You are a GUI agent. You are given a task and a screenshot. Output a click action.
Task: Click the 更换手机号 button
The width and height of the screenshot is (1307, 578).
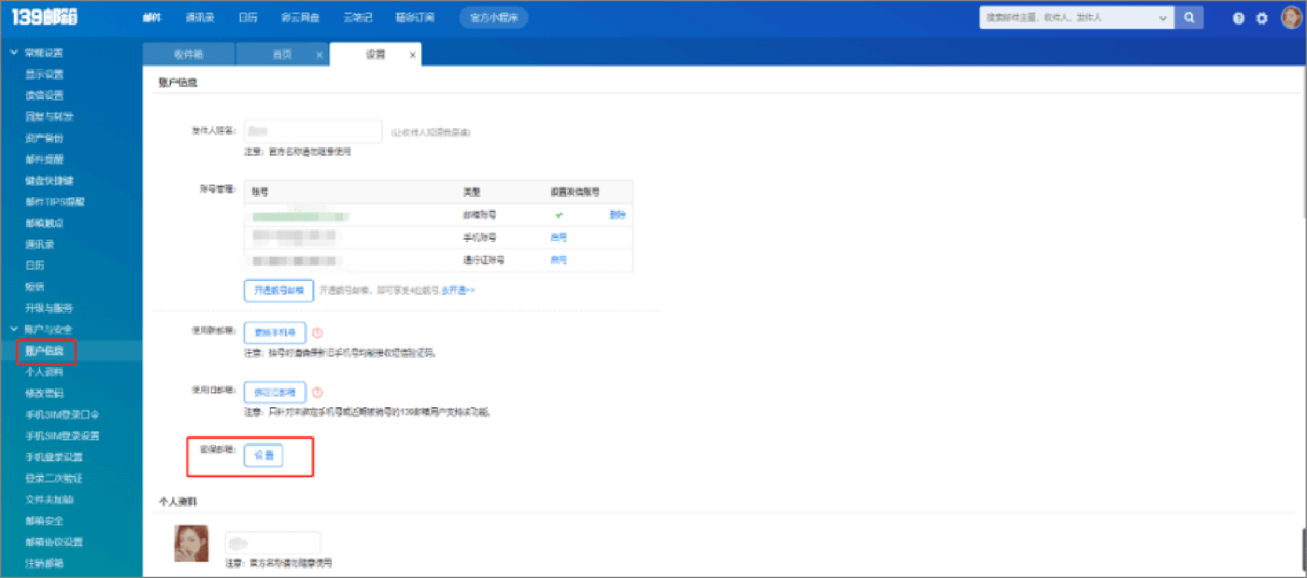(275, 333)
